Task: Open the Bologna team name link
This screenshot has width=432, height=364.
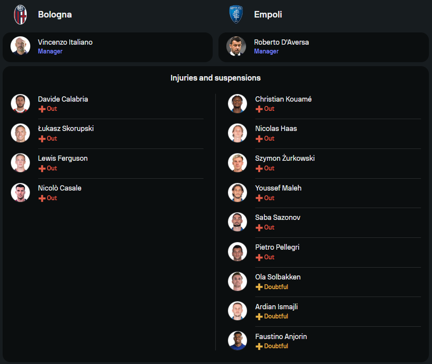Action: (x=55, y=14)
